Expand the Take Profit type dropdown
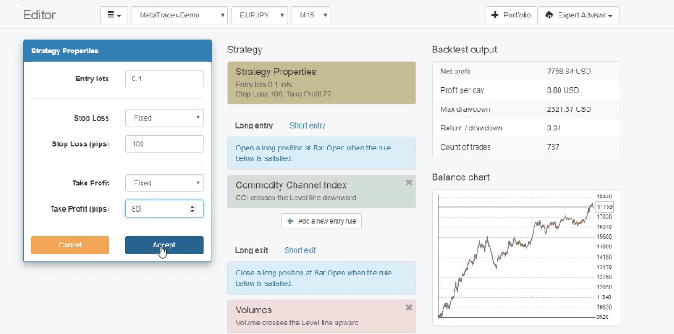674x334 pixels. pyautogui.click(x=164, y=183)
